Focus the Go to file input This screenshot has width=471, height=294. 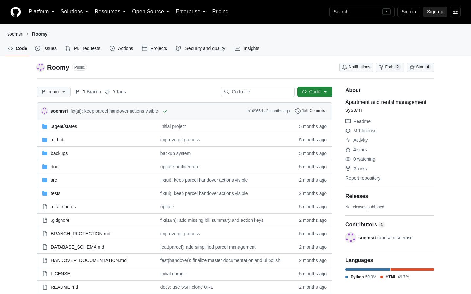(258, 92)
